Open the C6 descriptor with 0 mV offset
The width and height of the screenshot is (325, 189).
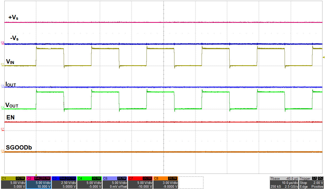[x=115, y=182]
